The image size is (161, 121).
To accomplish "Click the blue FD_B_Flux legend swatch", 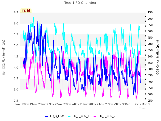I will click(47, 116).
